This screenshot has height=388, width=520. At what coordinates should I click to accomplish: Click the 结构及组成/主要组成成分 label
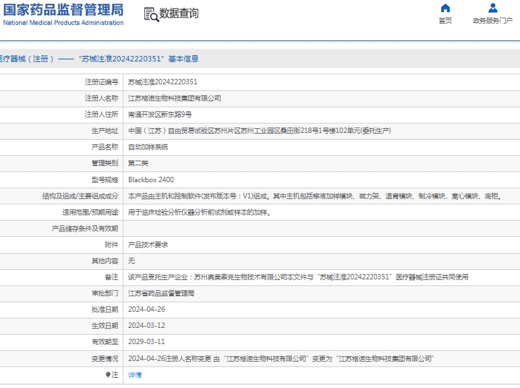tap(80, 196)
